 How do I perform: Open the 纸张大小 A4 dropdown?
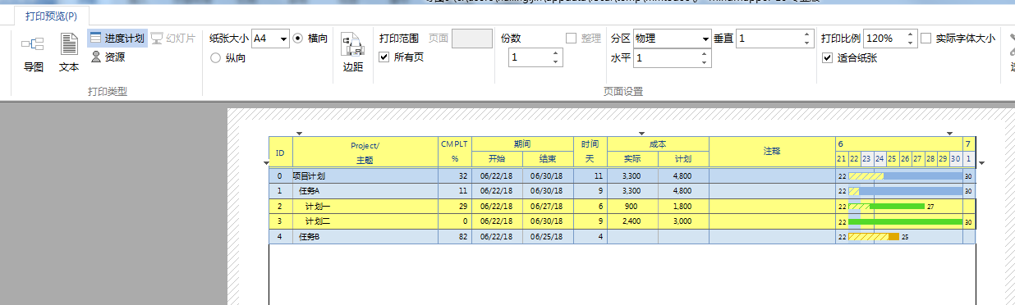270,38
